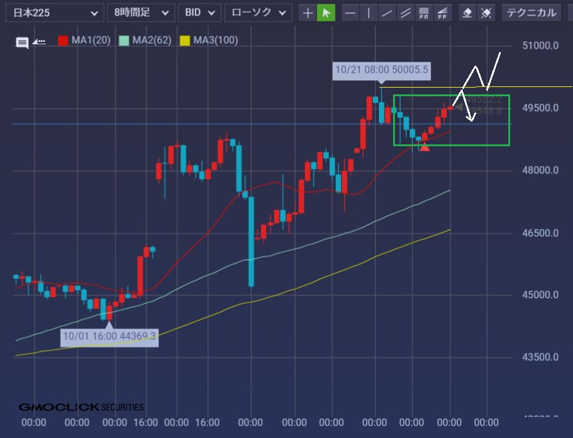Click the red MA1(20) color swatch
573x438 pixels.
coord(63,41)
